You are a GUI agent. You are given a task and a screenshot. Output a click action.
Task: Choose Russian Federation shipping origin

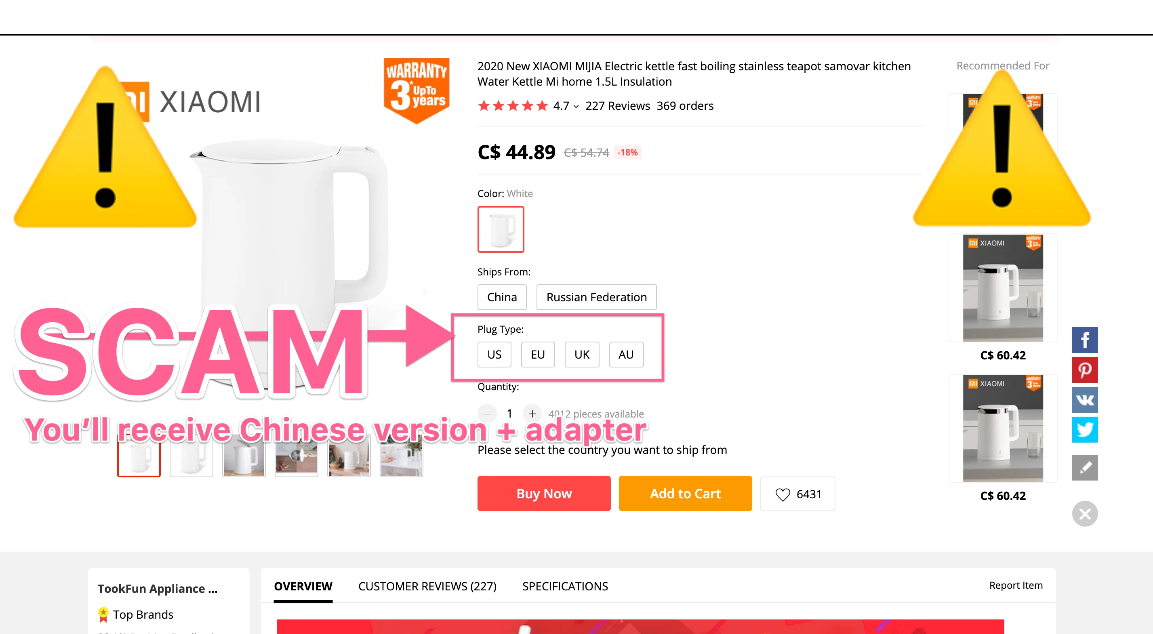(x=596, y=297)
